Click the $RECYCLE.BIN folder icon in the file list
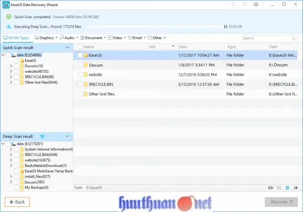 click(86, 84)
